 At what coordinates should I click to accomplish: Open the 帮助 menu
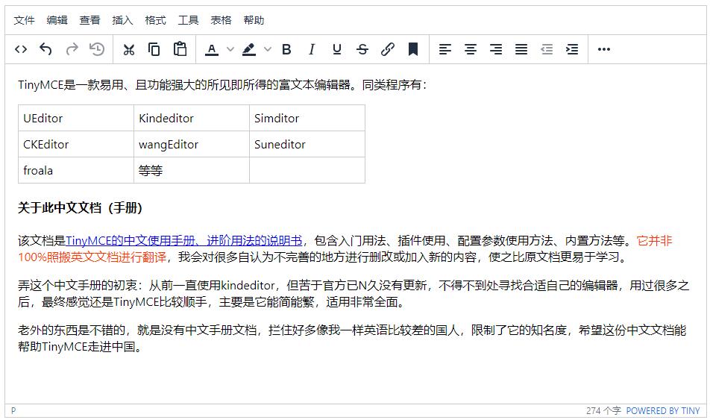[254, 20]
